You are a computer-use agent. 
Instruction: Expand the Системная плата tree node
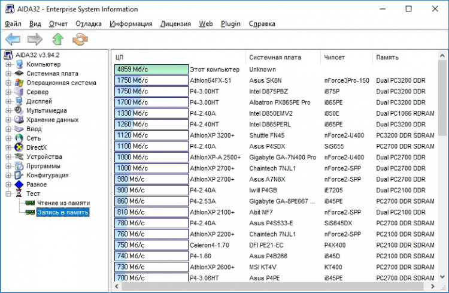pos(9,74)
